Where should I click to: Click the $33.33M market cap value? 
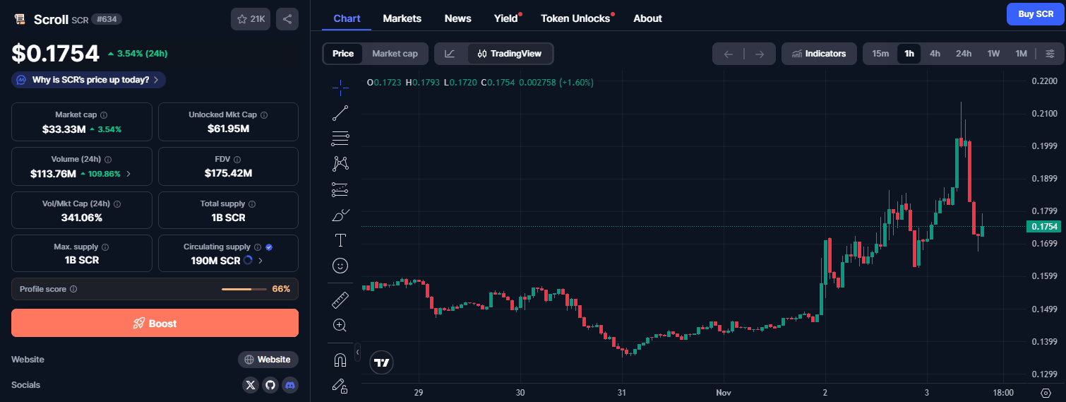click(64, 129)
